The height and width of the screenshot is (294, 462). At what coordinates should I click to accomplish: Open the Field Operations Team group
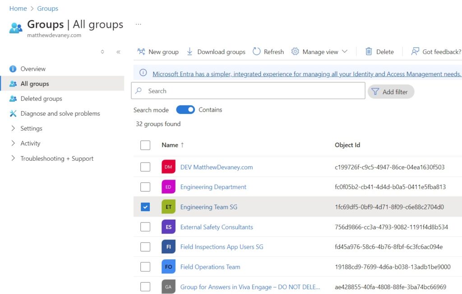click(x=210, y=267)
